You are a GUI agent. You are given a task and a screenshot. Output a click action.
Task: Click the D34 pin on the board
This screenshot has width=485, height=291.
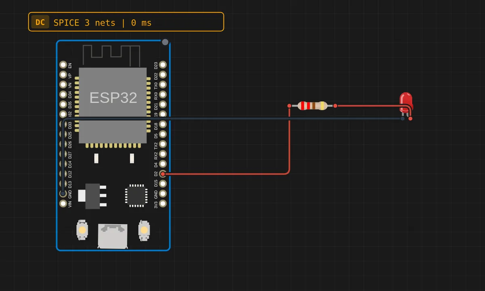pyautogui.click(x=63, y=95)
